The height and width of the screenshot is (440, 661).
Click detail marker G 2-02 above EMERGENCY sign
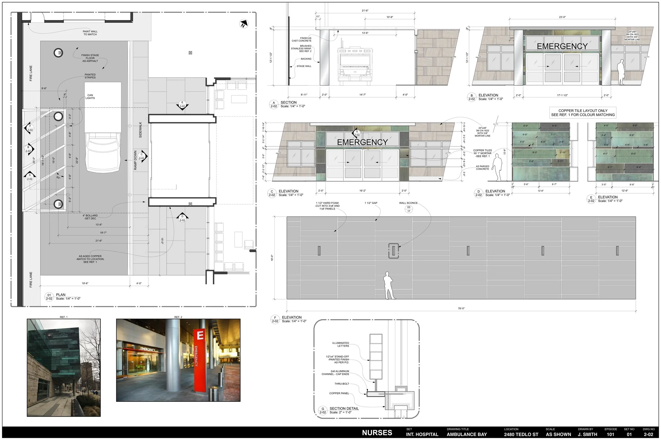click(x=357, y=133)
